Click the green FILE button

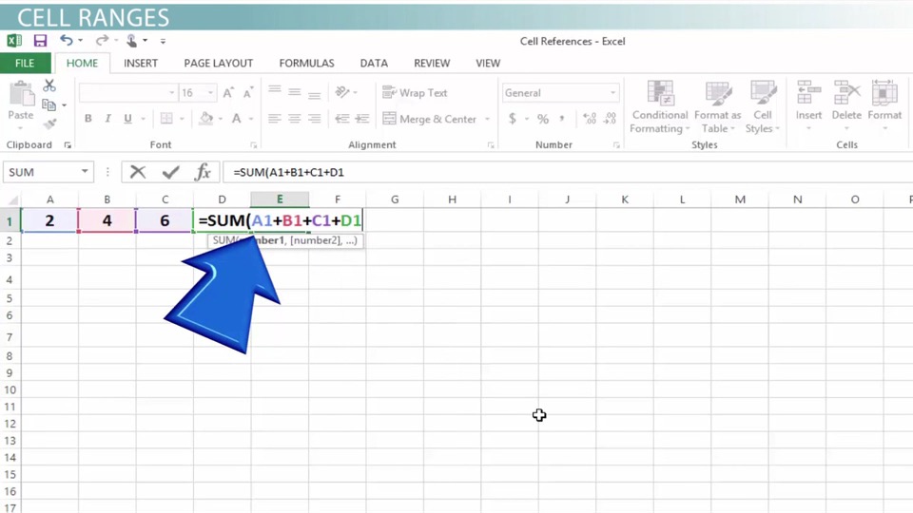(x=25, y=63)
